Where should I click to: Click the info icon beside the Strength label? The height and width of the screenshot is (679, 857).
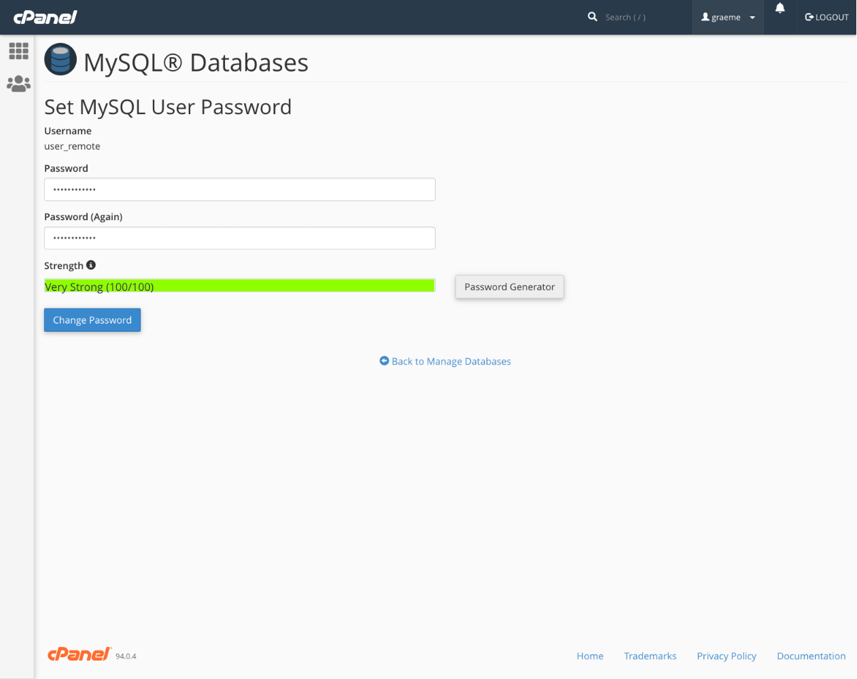click(x=92, y=264)
